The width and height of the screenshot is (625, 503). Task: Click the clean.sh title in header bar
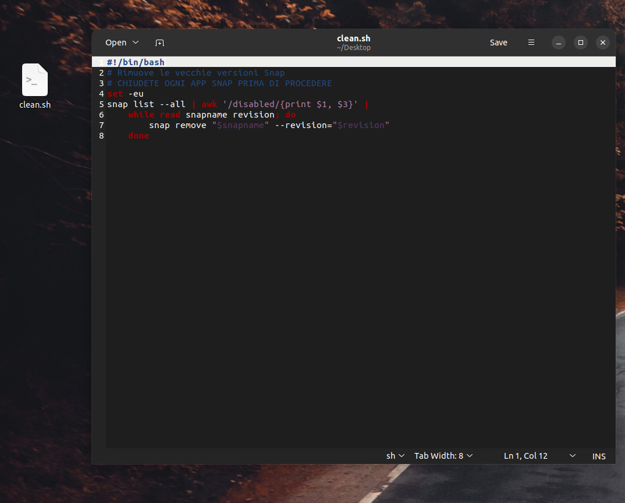(353, 38)
